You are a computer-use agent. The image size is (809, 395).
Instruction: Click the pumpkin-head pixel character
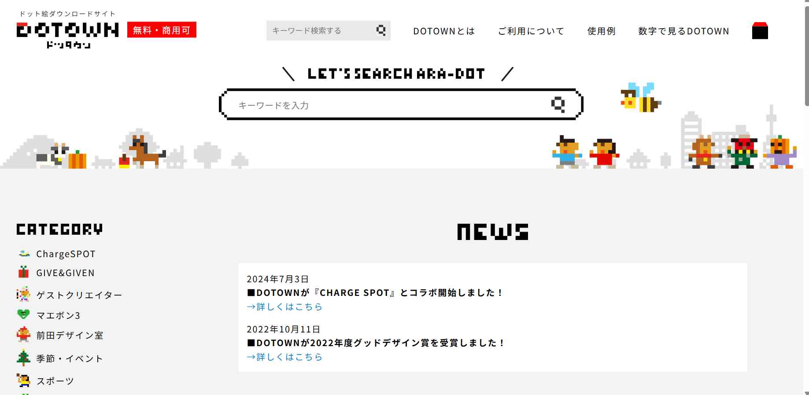tap(779, 152)
